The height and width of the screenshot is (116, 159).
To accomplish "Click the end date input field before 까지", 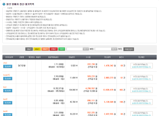I will (x=103, y=49).
